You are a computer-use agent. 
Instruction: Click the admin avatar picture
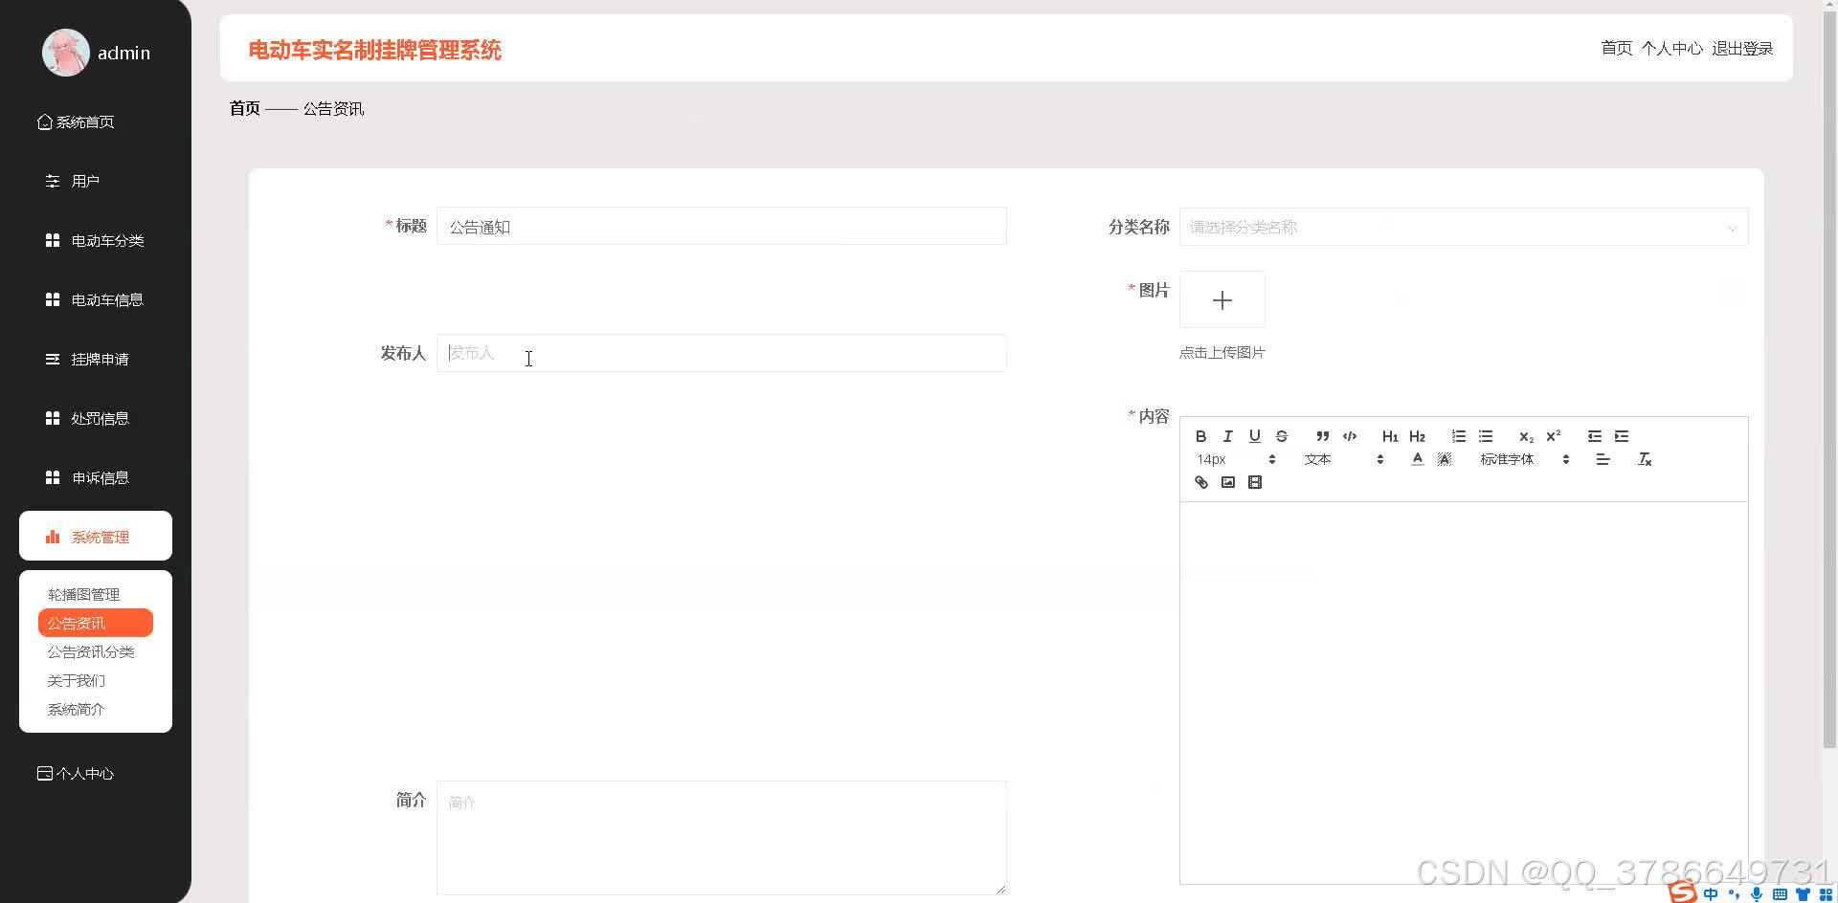(x=66, y=53)
